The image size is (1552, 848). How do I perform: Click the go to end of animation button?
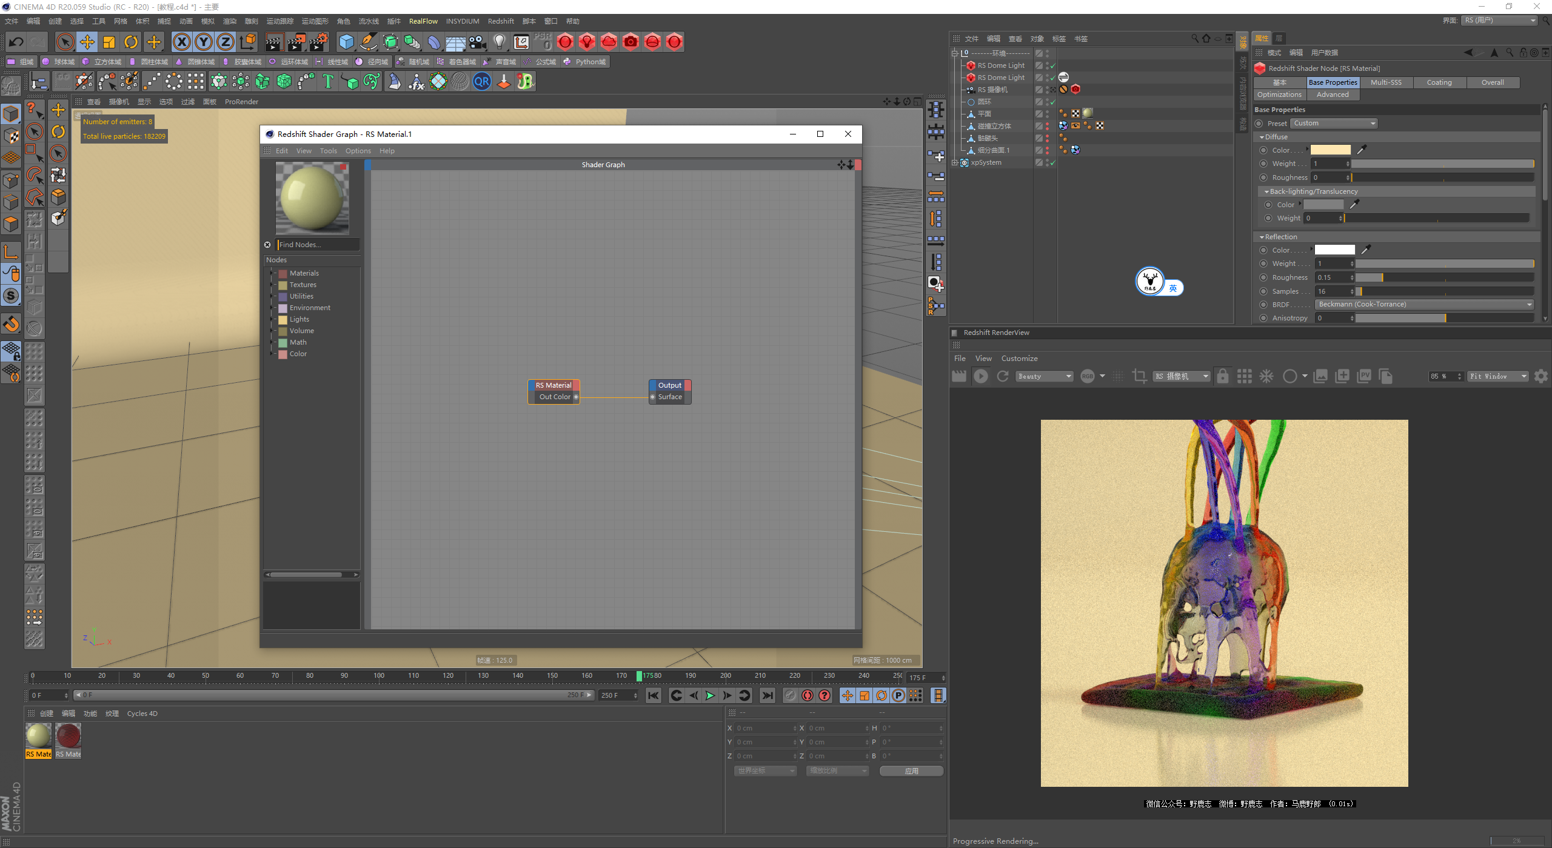coord(768,695)
